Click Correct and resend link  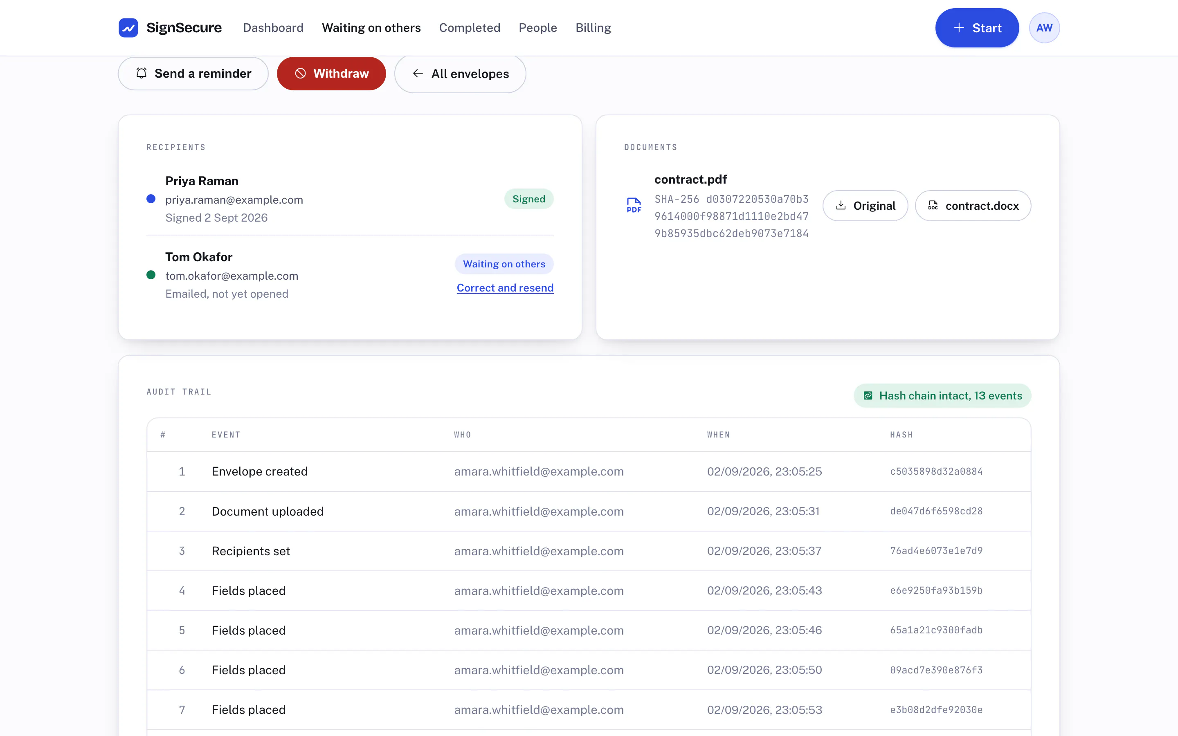pyautogui.click(x=505, y=288)
